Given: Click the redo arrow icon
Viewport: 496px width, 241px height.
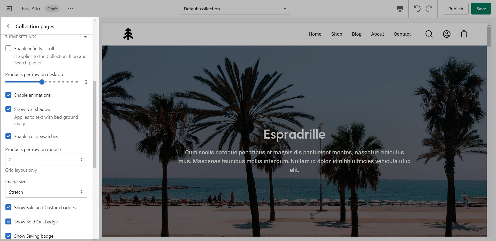Looking at the screenshot, I should (429, 9).
